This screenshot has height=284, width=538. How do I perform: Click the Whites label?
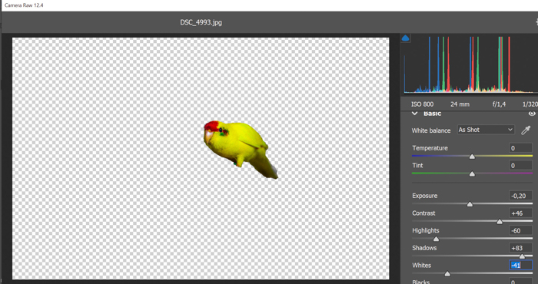pos(422,266)
